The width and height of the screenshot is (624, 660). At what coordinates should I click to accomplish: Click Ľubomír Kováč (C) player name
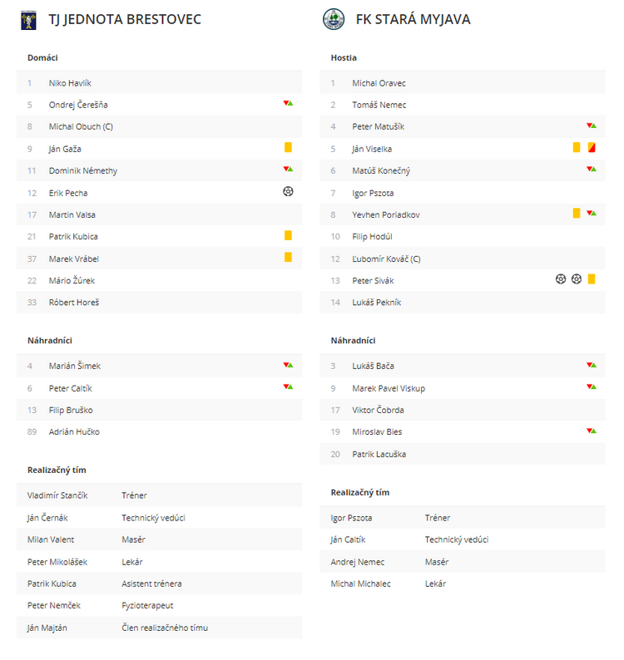(386, 259)
